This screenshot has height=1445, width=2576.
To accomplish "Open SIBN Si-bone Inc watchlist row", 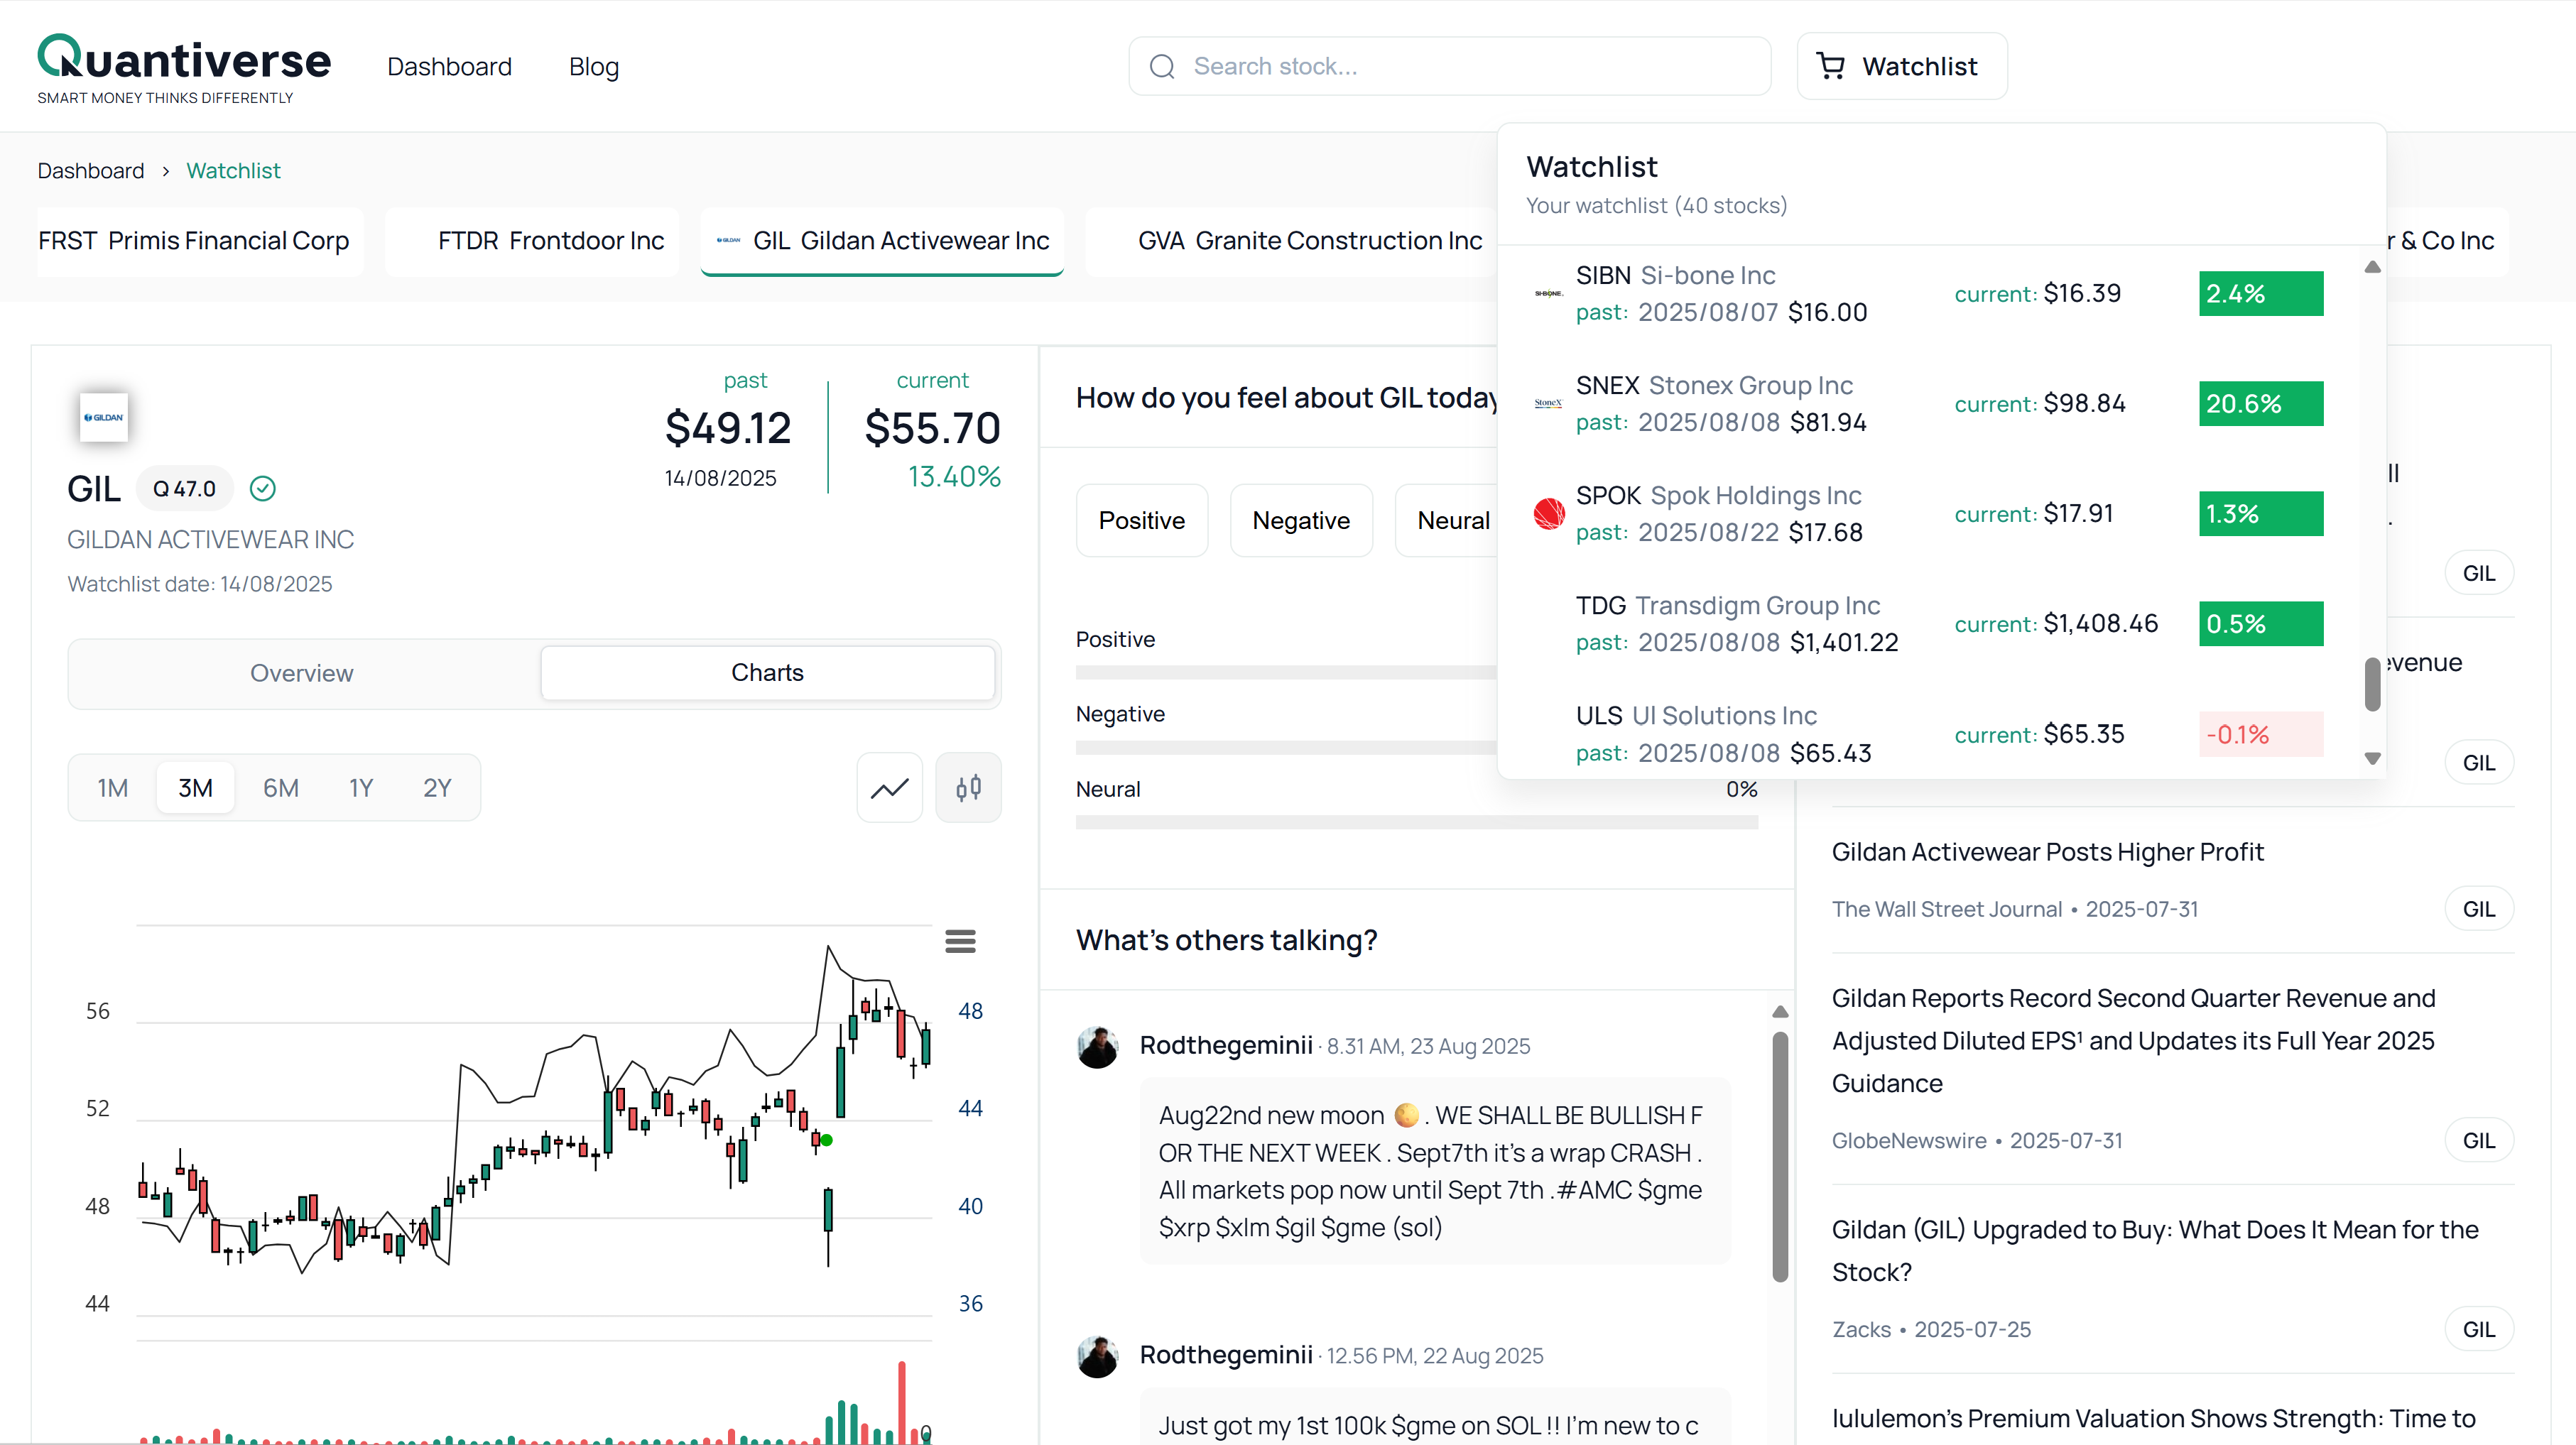I will tap(1929, 294).
